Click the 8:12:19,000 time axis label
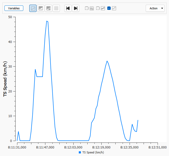The width and height of the screenshot is (169, 156). click(101, 147)
